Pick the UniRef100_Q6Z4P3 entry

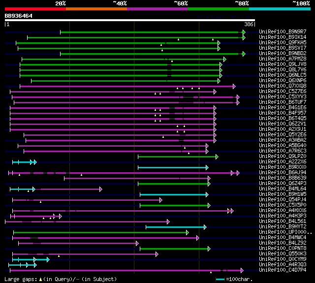coord(283,184)
